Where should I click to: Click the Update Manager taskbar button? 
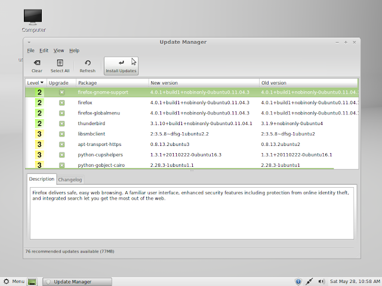click(x=77, y=282)
